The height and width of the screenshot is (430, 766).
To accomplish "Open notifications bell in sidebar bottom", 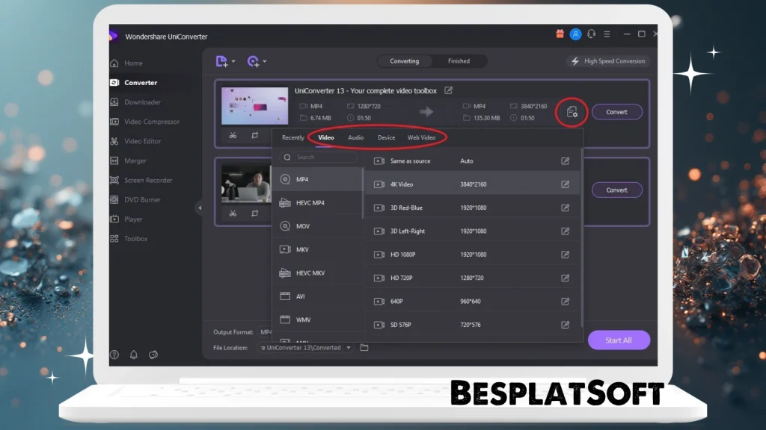I will (134, 355).
